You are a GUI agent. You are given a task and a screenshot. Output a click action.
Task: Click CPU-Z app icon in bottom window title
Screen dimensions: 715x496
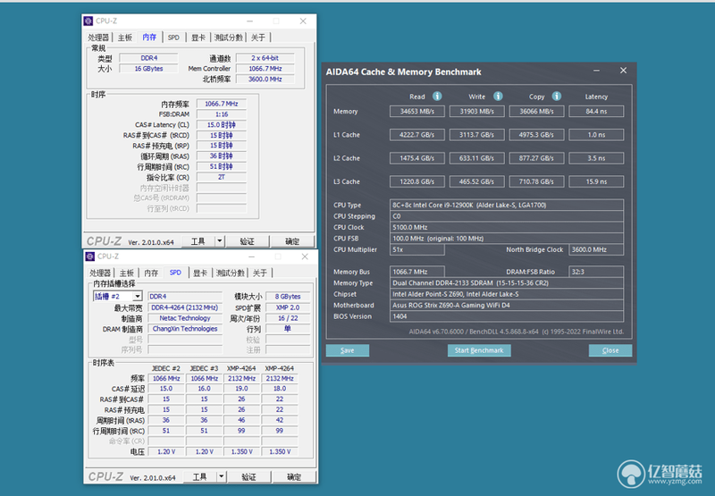(x=90, y=256)
